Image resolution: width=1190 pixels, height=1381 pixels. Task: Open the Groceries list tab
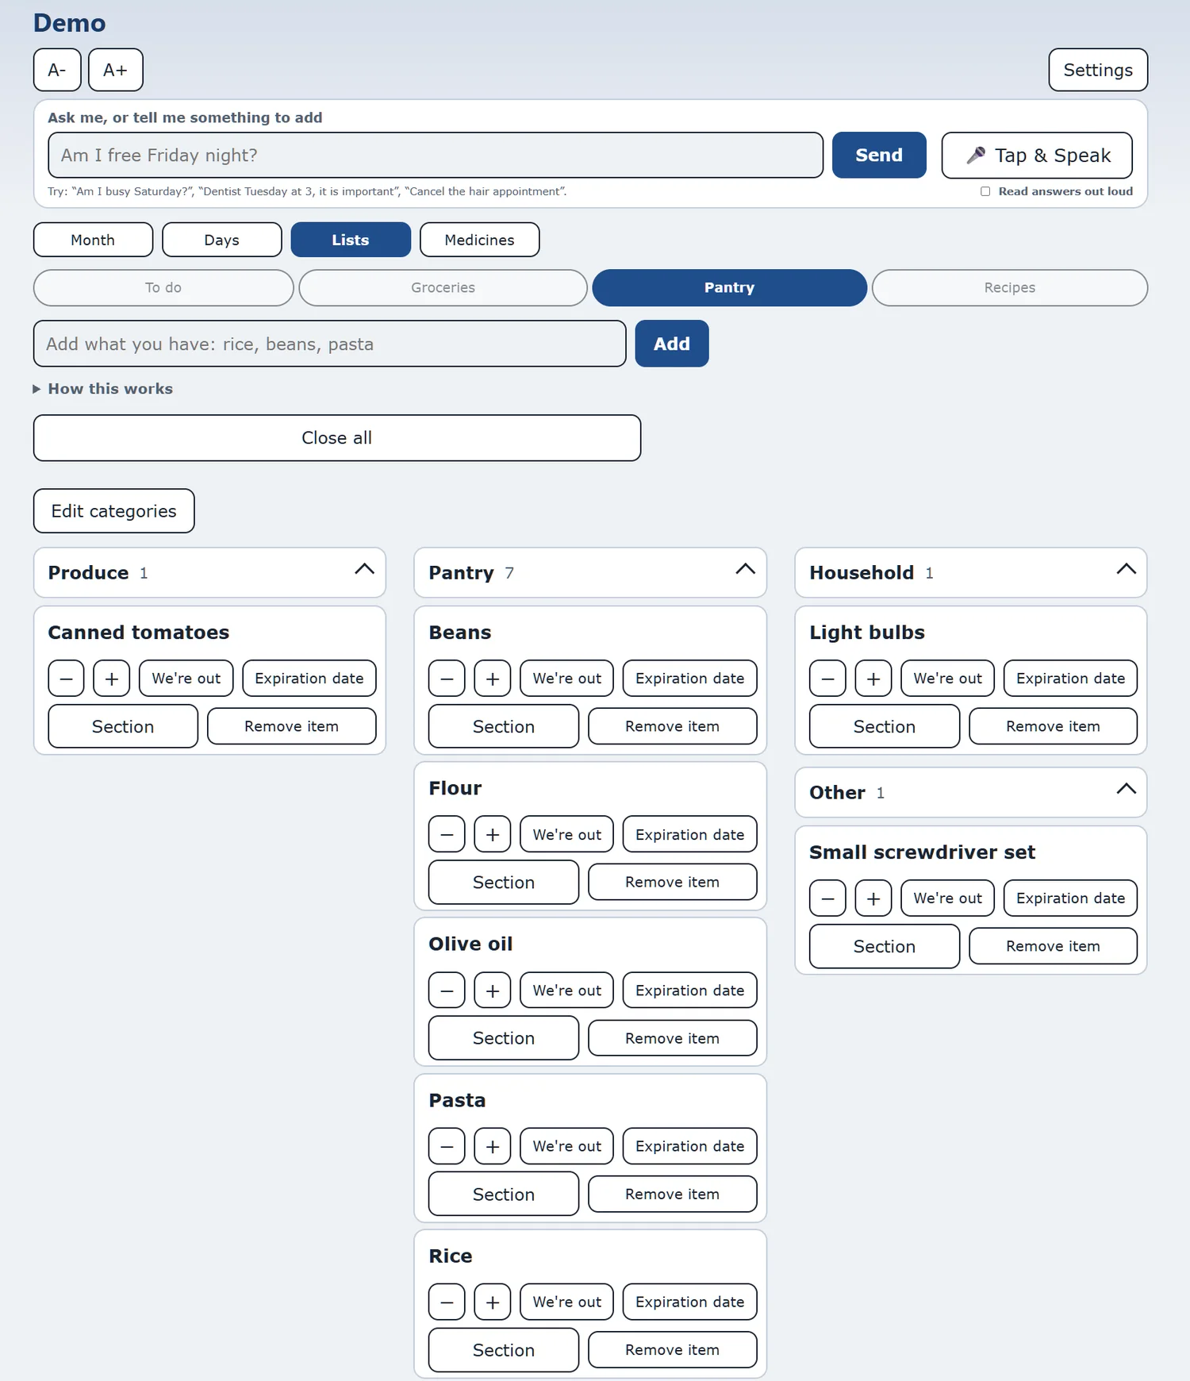click(443, 287)
